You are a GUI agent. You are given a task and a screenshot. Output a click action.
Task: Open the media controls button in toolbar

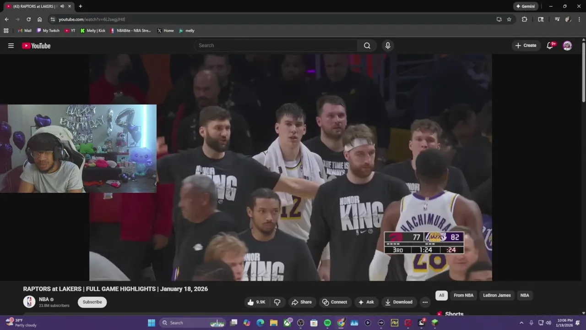[x=557, y=19]
